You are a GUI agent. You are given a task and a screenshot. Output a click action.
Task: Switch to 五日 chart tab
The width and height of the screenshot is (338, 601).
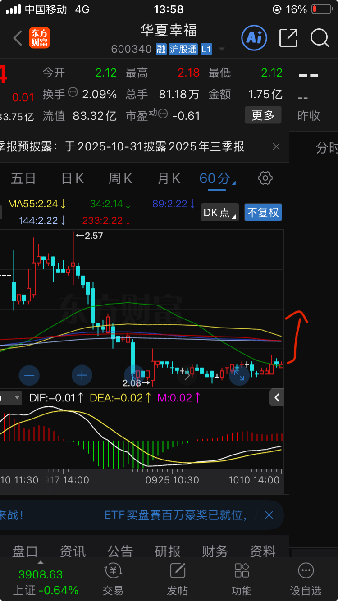(x=23, y=178)
